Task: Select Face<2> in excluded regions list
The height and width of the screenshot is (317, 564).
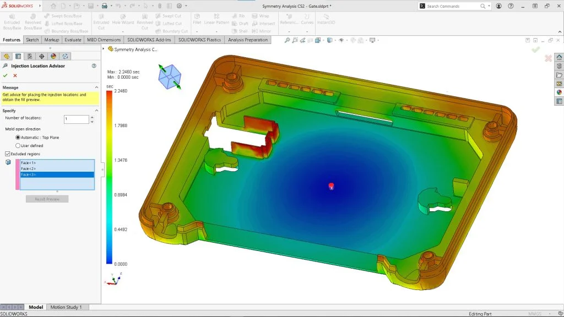Action: 29,168
